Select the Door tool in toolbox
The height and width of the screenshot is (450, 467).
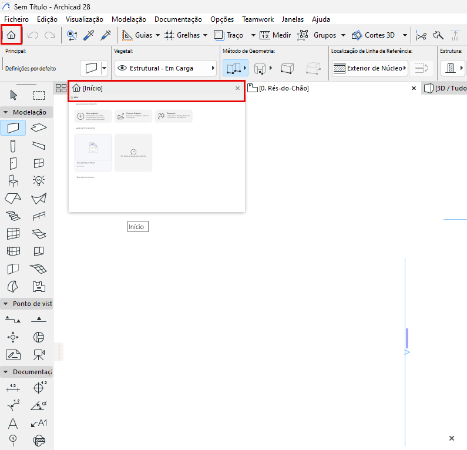pyautogui.click(x=13, y=163)
